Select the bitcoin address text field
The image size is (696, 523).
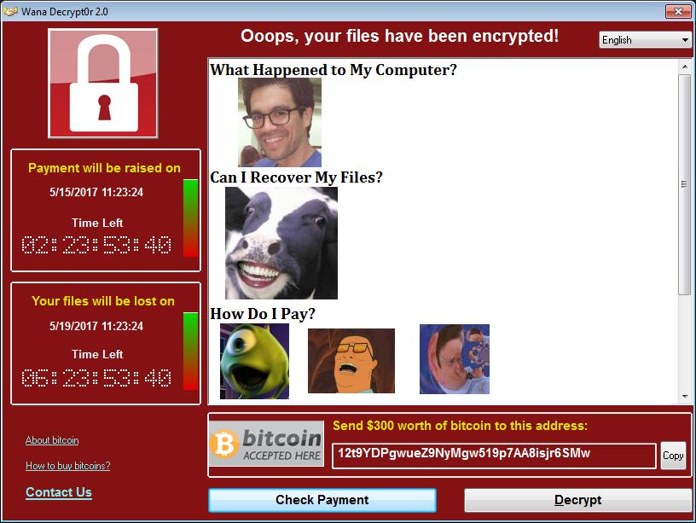494,455
